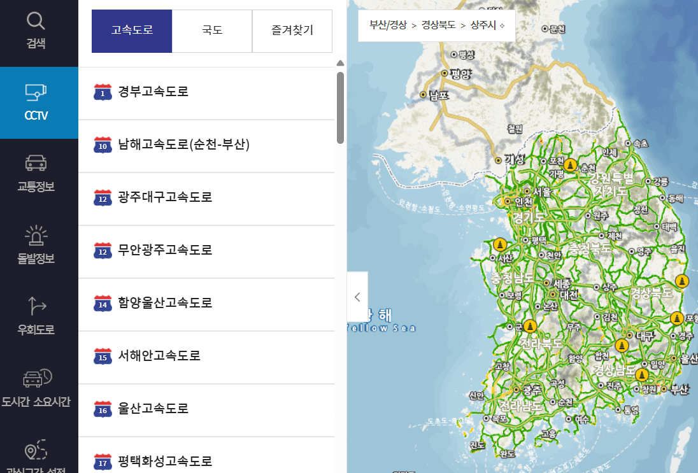
Task: Click the 목포 city label on map
Action: point(499,418)
